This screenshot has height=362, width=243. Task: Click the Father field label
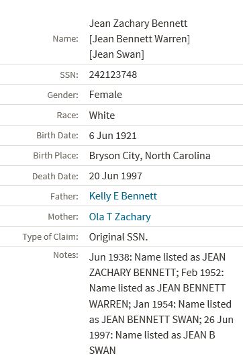[64, 197]
